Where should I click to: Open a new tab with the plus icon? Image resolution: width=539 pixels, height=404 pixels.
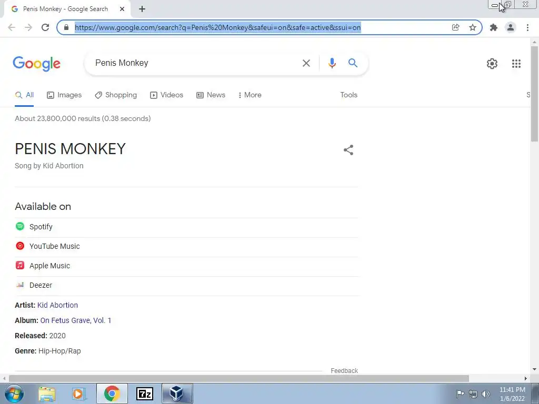142,9
